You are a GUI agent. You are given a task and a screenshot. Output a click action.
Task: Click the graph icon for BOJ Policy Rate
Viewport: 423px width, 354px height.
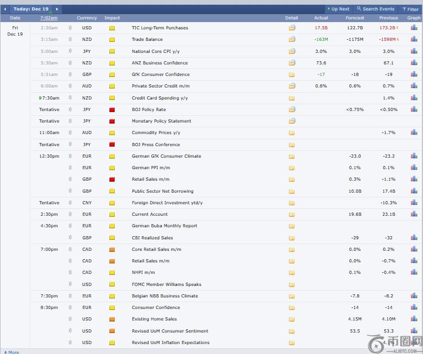pyautogui.click(x=414, y=109)
